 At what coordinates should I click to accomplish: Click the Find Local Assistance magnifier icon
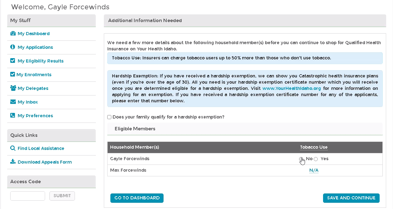(13, 148)
